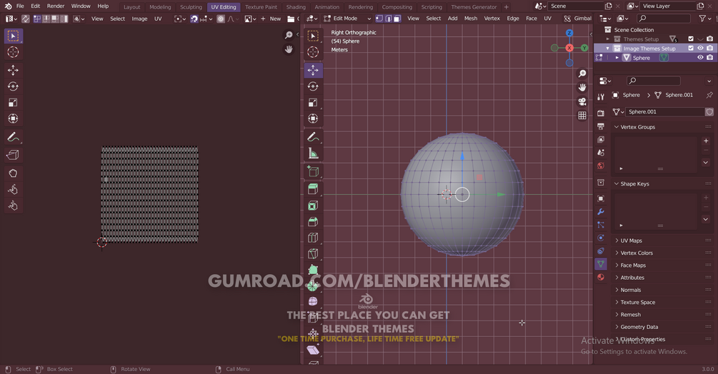
Task: Enable UV vertex selection mode
Action: point(38,19)
